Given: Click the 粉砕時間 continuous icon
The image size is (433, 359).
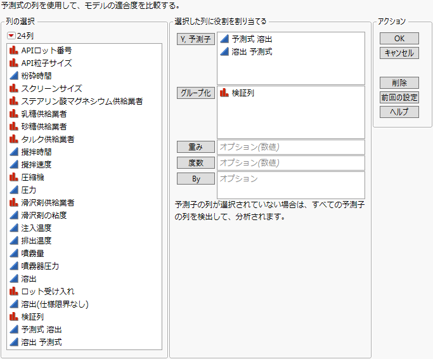Looking at the screenshot, I should pos(14,75).
